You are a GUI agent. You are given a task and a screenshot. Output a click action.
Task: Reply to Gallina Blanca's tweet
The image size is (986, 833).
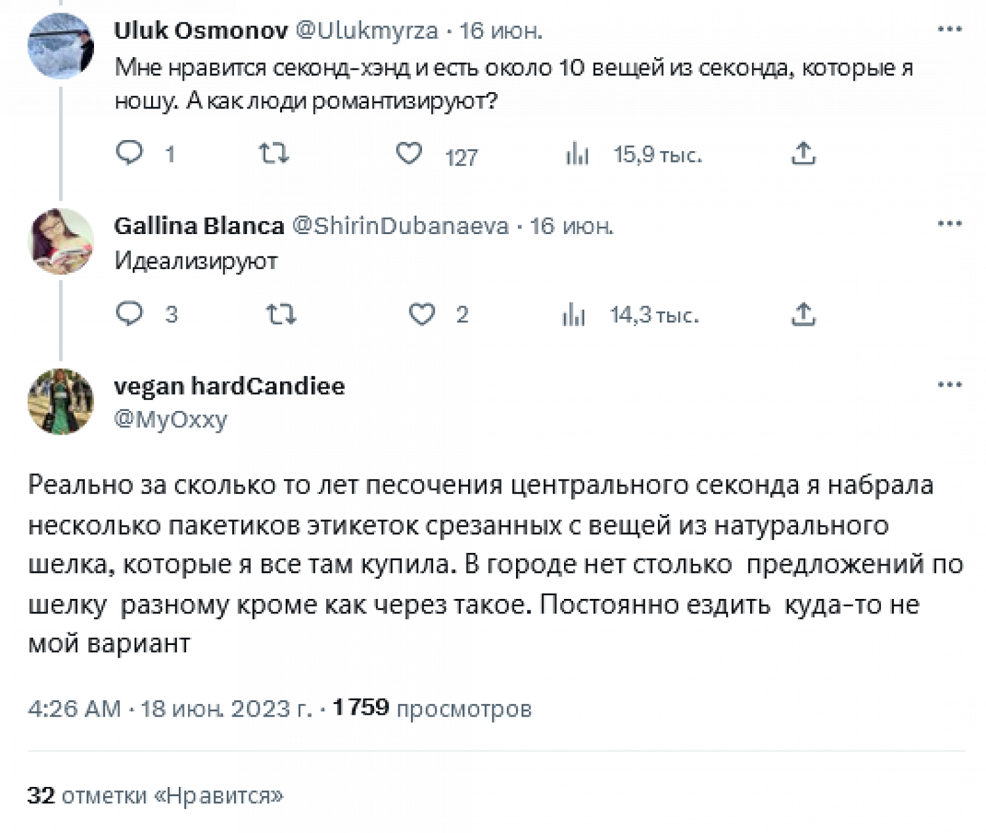[x=129, y=314]
